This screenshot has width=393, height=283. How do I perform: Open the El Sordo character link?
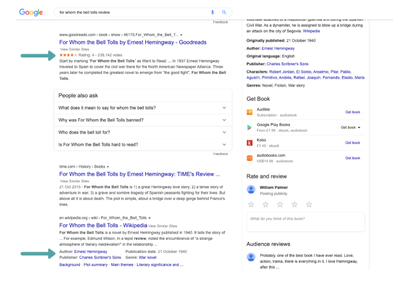[x=304, y=72]
